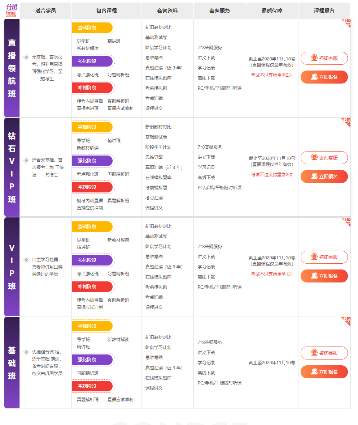
Task: Click the red corner ribbon icon of 直播领航班
Action: [346, 23]
